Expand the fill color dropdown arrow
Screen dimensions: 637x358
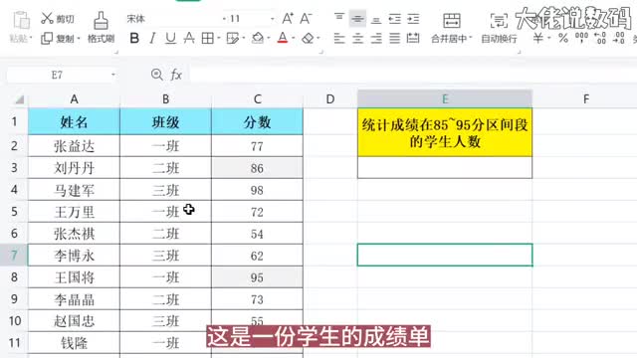tap(268, 39)
